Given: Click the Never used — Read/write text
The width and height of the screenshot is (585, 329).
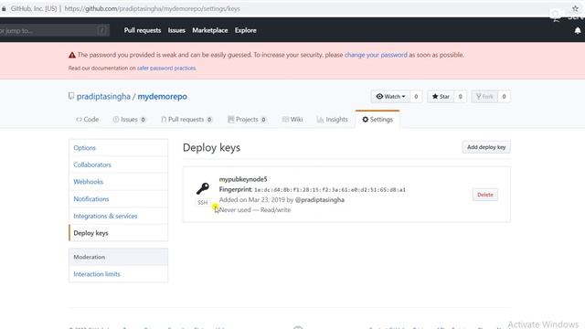Looking at the screenshot, I should point(255,210).
